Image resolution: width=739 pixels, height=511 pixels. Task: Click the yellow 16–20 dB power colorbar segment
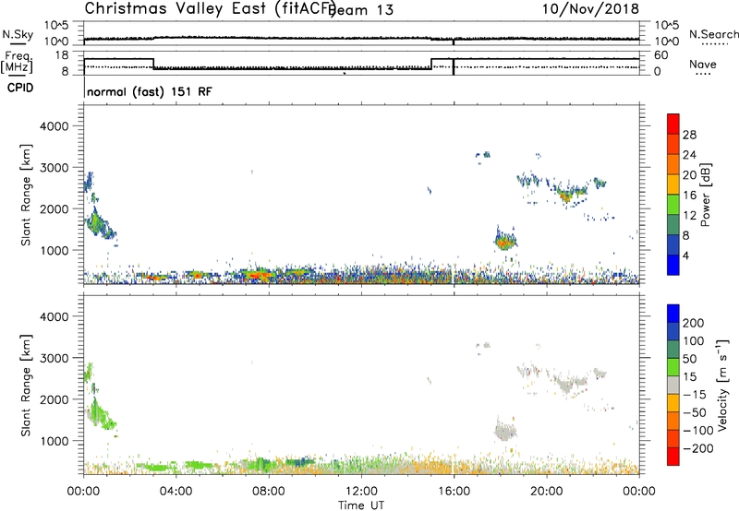coord(673,184)
